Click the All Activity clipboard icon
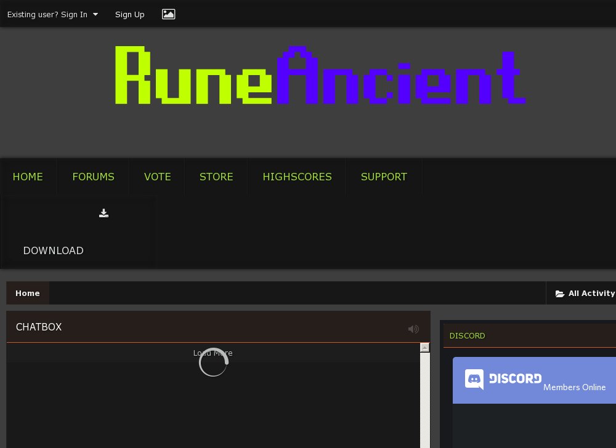616x448 pixels. coord(559,294)
